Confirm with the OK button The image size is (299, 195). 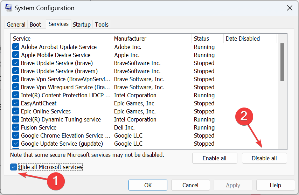point(148,185)
